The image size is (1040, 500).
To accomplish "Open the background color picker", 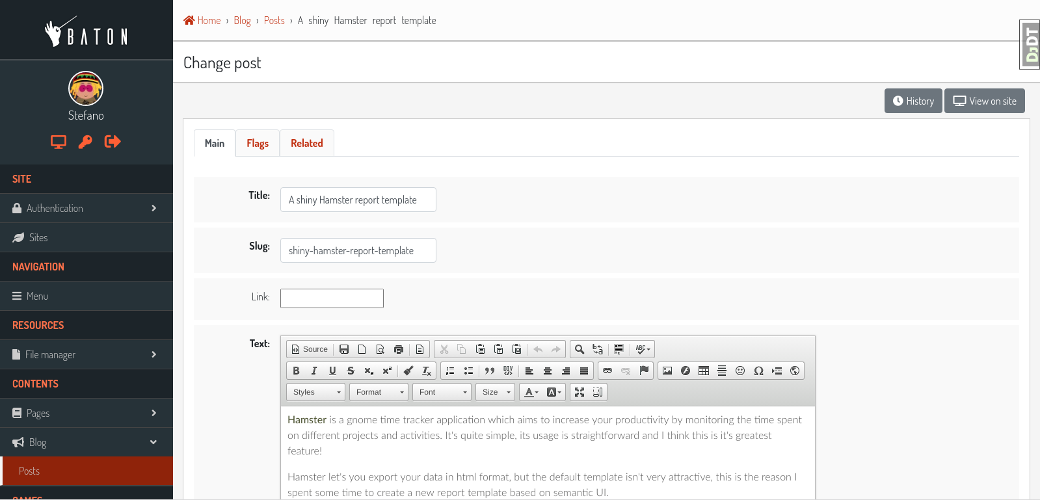I will [x=553, y=392].
